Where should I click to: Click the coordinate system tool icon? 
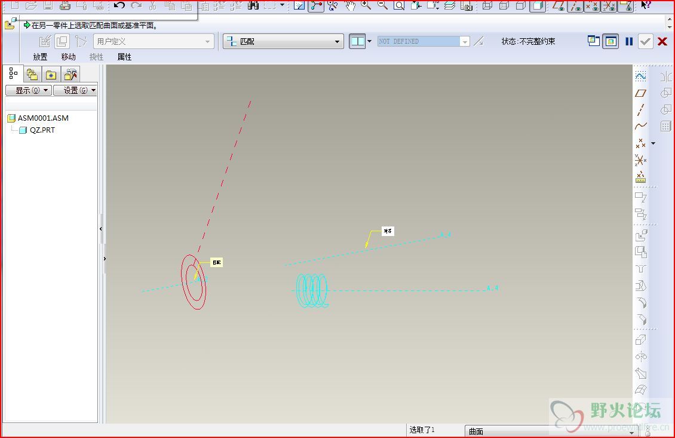click(640, 160)
